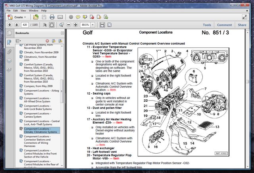Add a sticky note comment

click(78, 17)
